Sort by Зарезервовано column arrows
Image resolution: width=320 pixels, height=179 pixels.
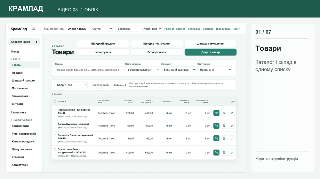[209, 101]
